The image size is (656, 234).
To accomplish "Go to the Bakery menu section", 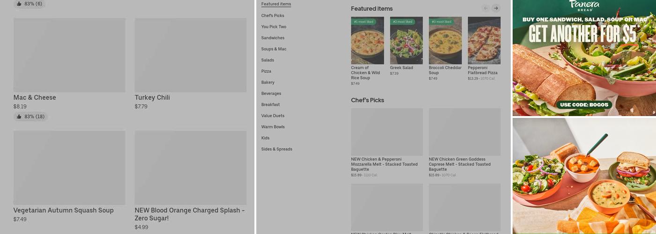I will [268, 82].
